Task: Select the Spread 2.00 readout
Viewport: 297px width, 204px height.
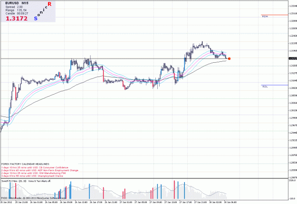Action: [14, 7]
